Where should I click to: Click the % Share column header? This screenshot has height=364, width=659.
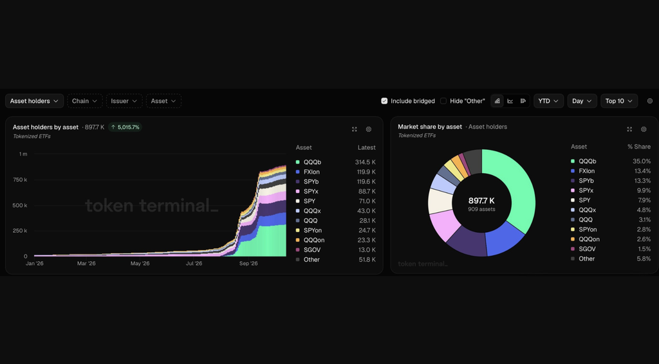tap(639, 147)
